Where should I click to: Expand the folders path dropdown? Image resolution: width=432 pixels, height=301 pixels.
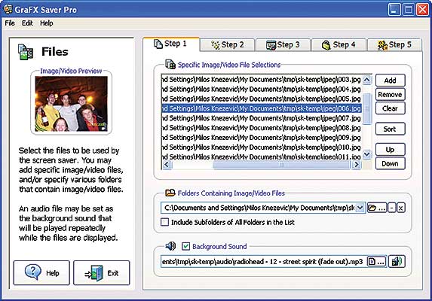click(x=360, y=208)
